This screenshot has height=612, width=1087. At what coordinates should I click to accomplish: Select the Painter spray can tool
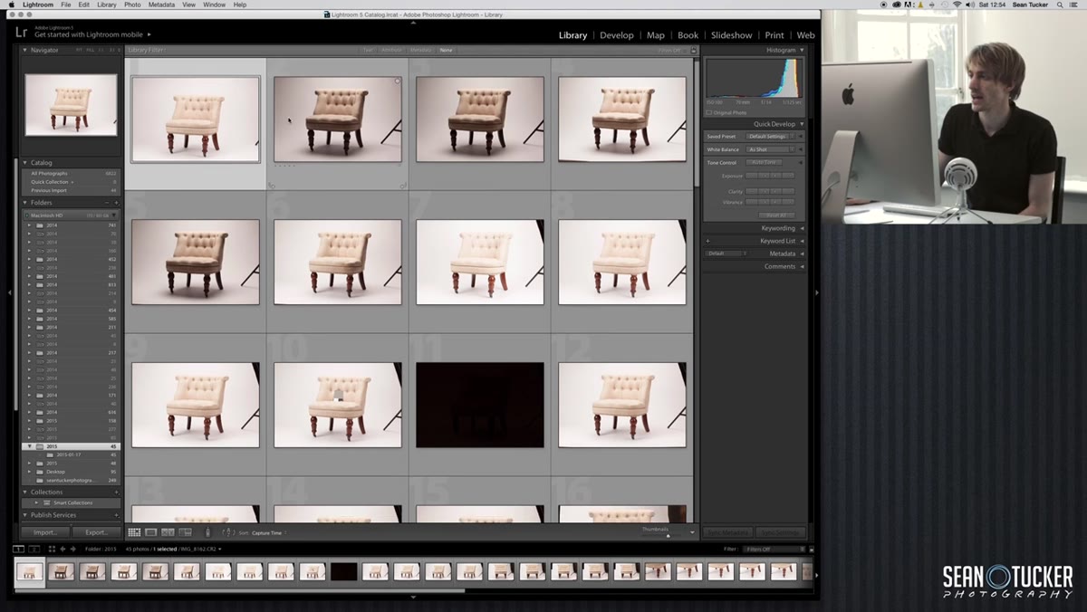click(207, 532)
